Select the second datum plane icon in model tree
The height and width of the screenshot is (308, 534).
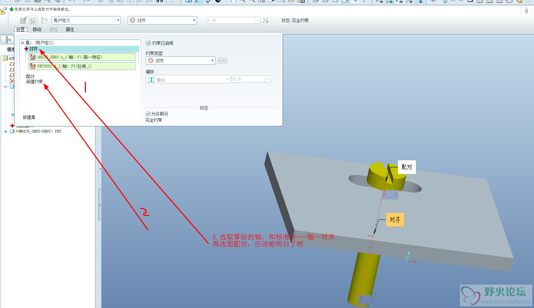point(12,70)
